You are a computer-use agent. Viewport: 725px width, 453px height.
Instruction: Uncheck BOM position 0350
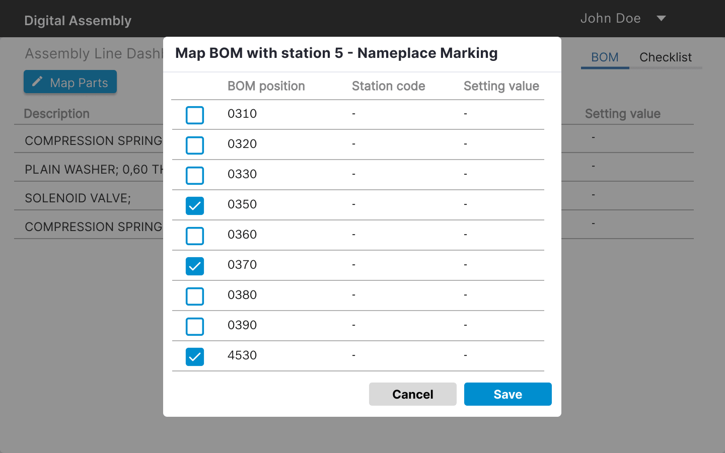(195, 205)
